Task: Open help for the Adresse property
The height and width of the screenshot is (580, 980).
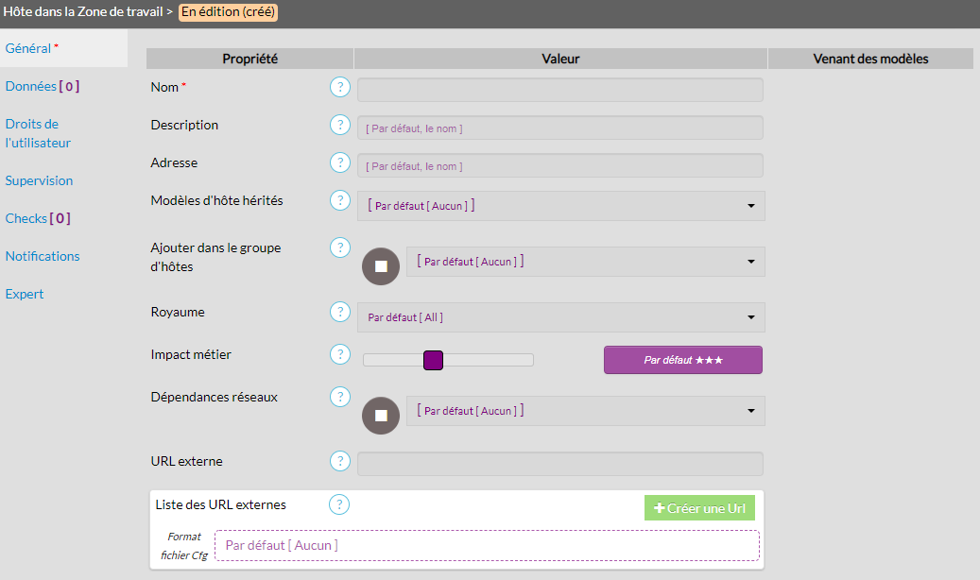Action: click(339, 162)
